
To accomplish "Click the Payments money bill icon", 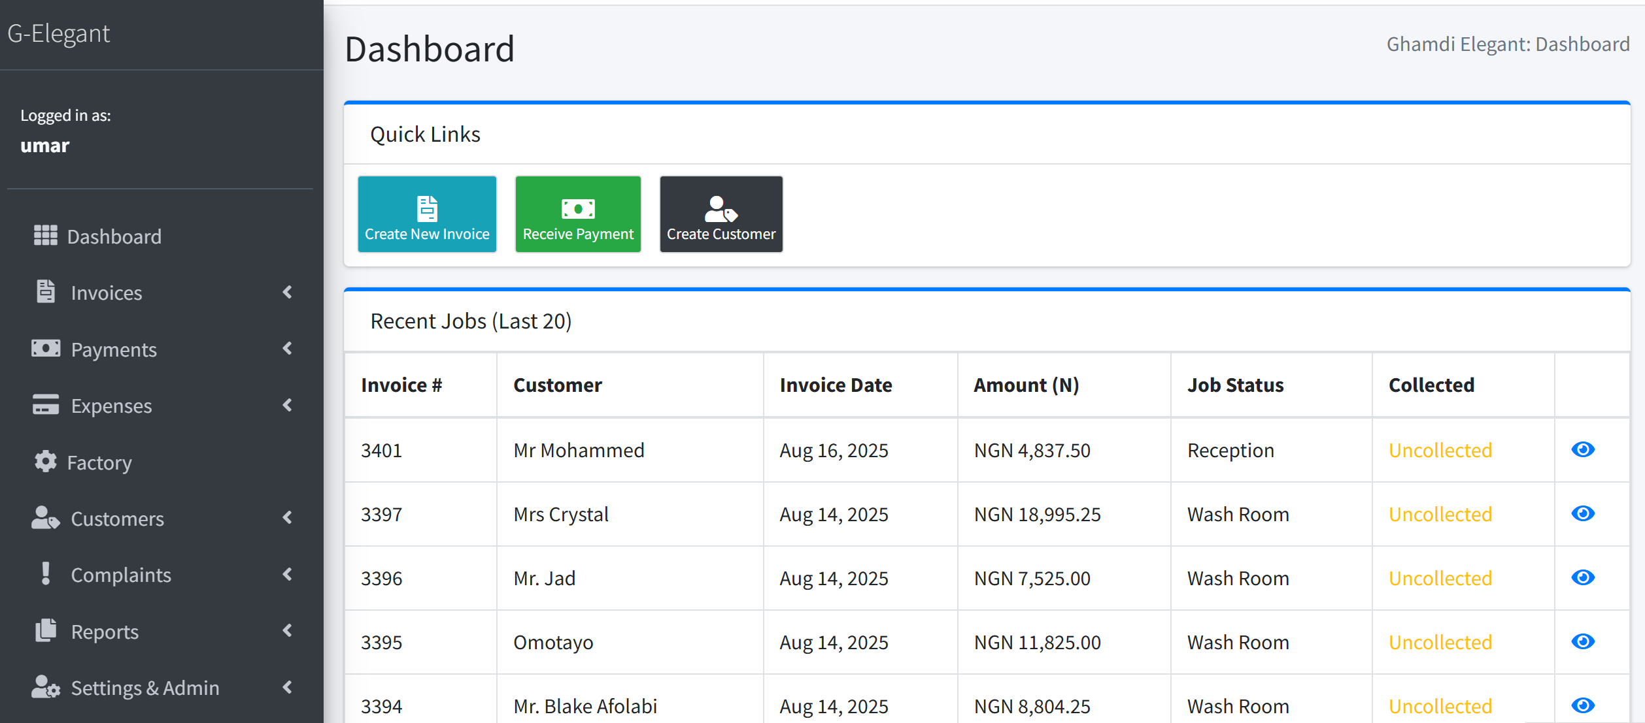I will tap(45, 348).
